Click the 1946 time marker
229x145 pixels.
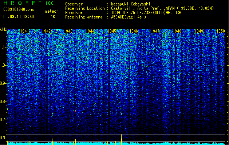pos(134,31)
